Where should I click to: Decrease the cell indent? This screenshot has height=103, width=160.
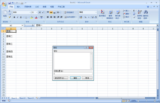pos(58,17)
